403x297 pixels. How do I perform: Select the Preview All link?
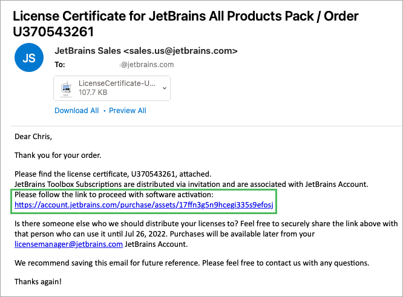[x=127, y=111]
